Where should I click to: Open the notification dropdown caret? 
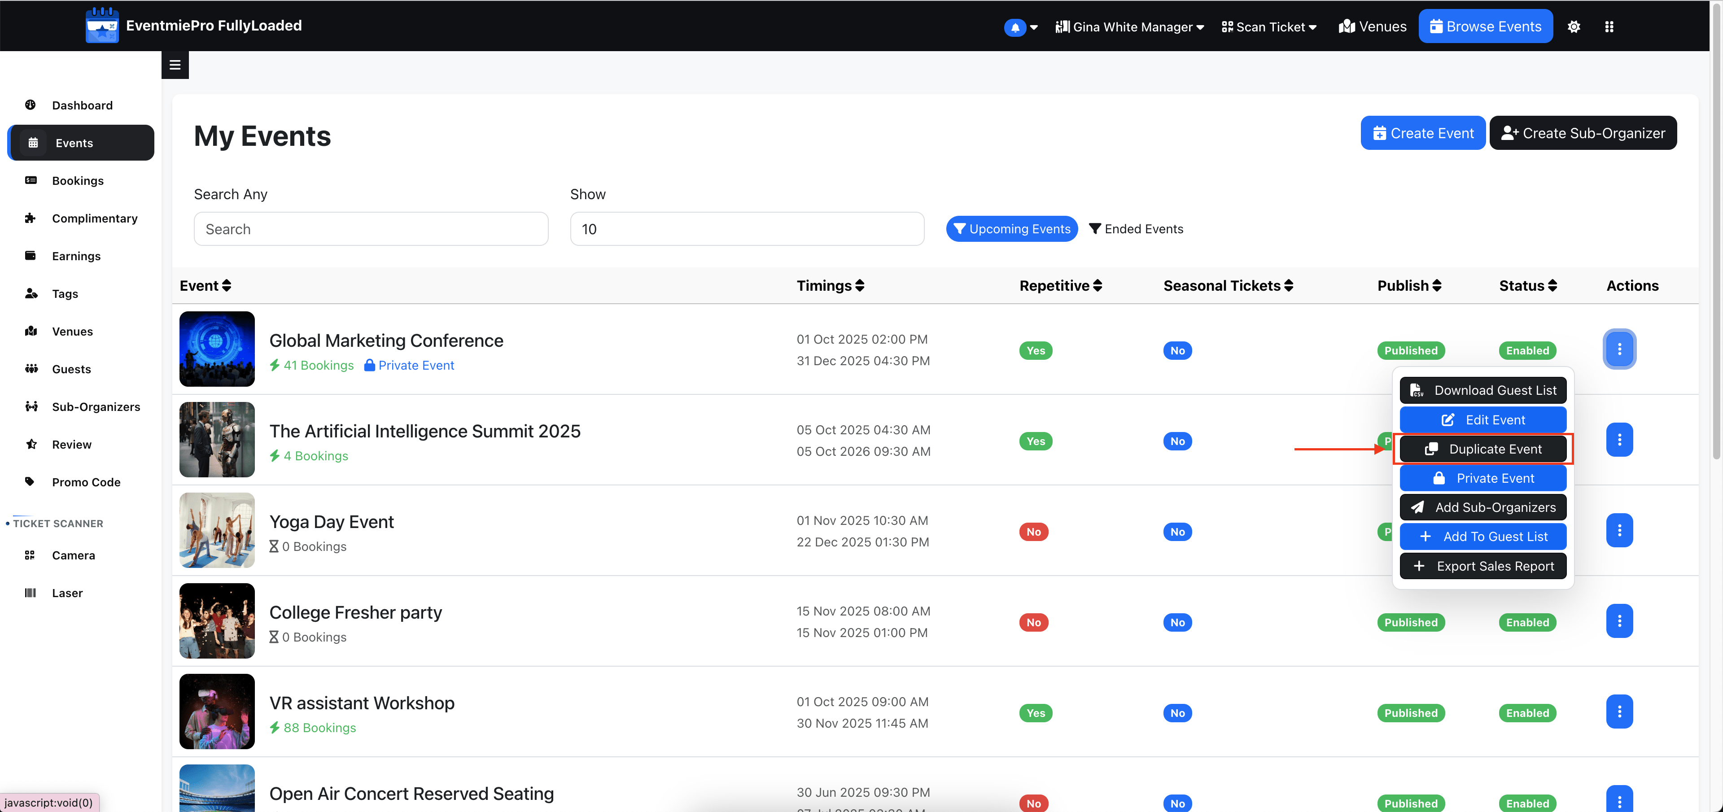(1034, 27)
